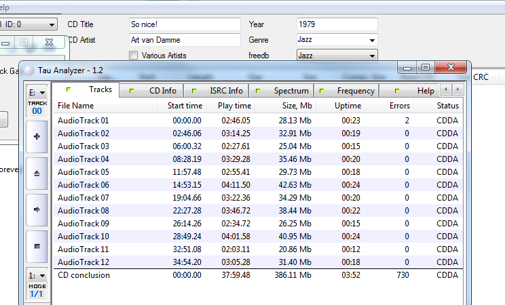Image resolution: width=505 pixels, height=305 pixels.
Task: Sort by File Name column header
Action: [105, 106]
